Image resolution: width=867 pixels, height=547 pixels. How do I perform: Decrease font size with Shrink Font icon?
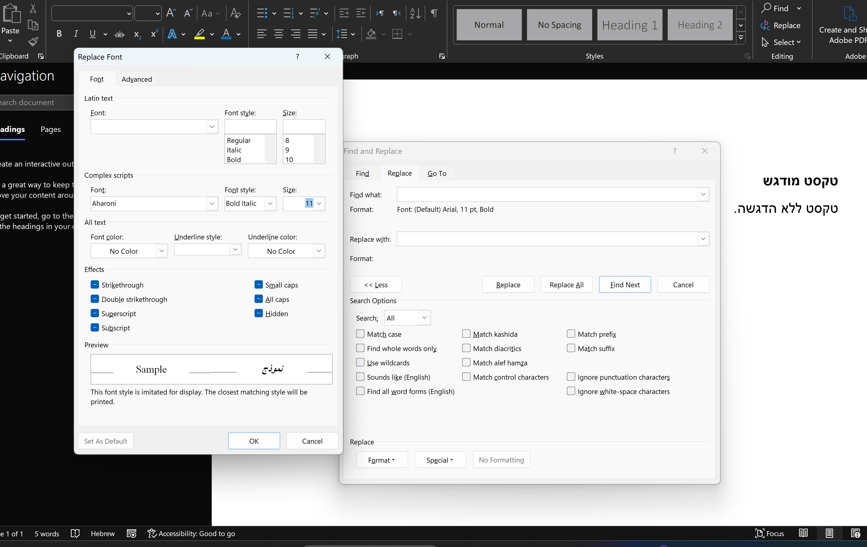pos(188,13)
